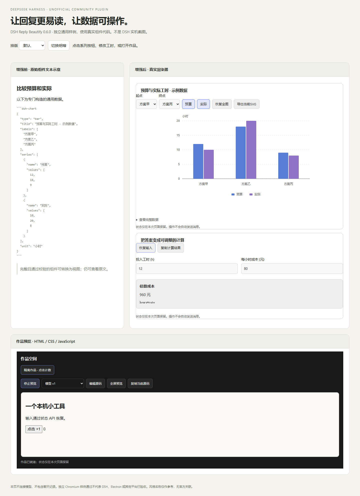The image size is (360, 496).
Task: Toggle the 实际 series button
Action: coord(203,104)
